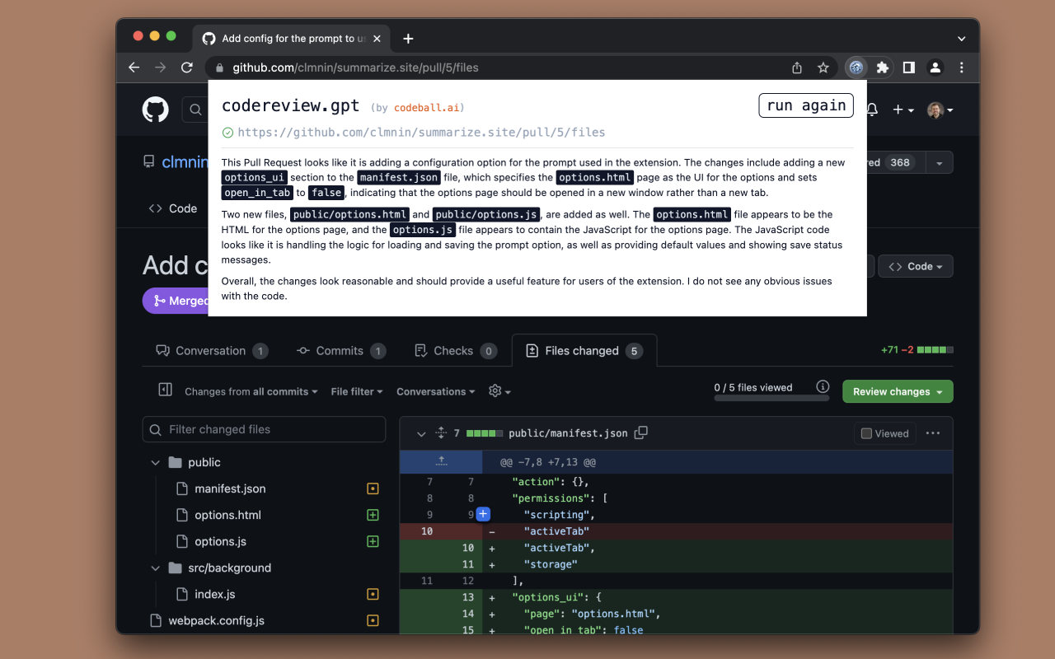Image resolution: width=1055 pixels, height=659 pixels.
Task: Switch to the Commits tab
Action: (341, 350)
